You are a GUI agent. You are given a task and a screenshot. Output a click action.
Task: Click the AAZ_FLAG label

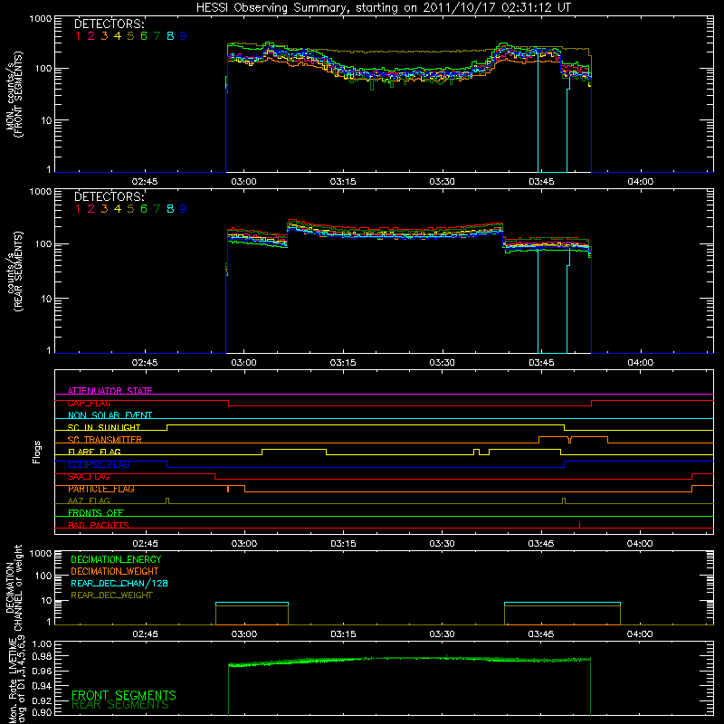89,500
